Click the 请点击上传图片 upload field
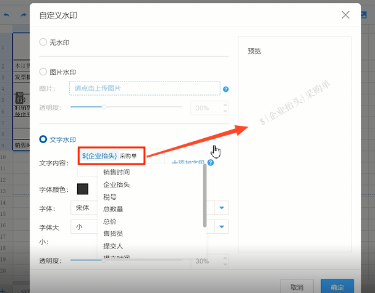This screenshot has height=293, width=375. click(x=145, y=88)
